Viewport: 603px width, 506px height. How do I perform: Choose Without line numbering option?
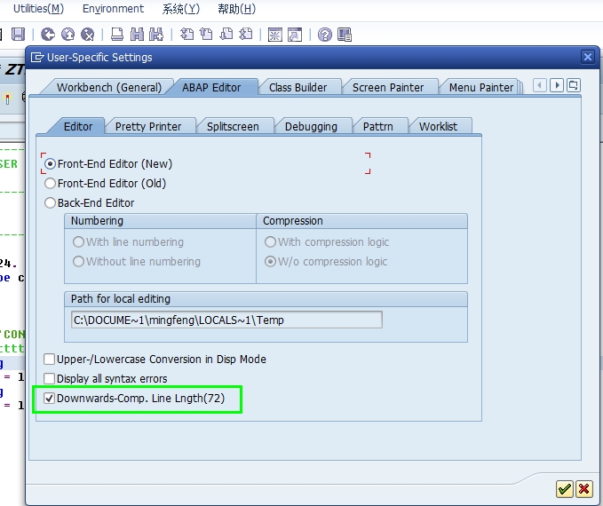pyautogui.click(x=78, y=262)
